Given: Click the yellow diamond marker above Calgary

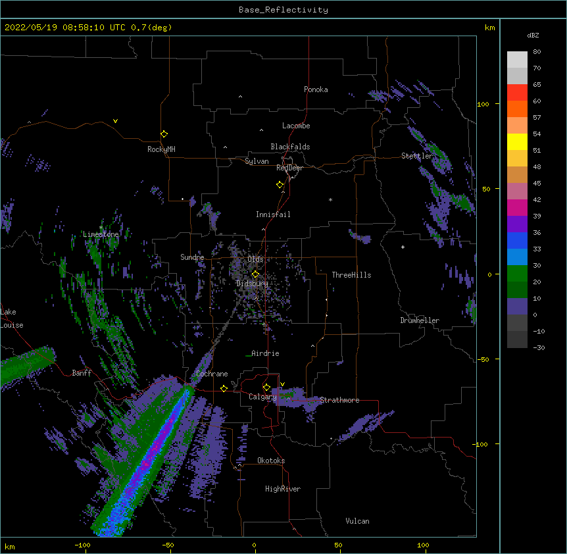Looking at the screenshot, I should [x=266, y=388].
